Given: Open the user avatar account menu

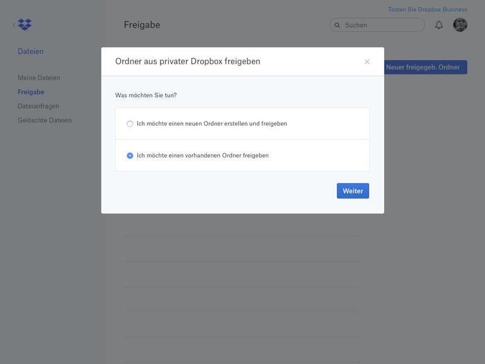Looking at the screenshot, I should pos(460,25).
